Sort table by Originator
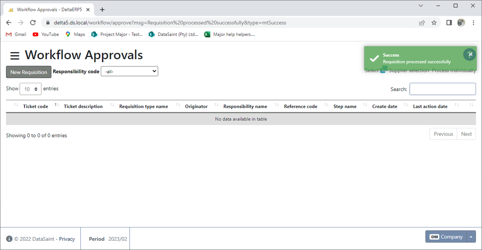This screenshot has height=250, width=482. (196, 107)
